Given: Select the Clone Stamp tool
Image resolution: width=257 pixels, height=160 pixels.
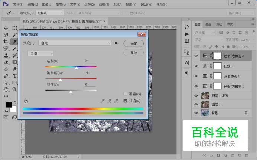Looking at the screenshot, I should coord(6,55).
